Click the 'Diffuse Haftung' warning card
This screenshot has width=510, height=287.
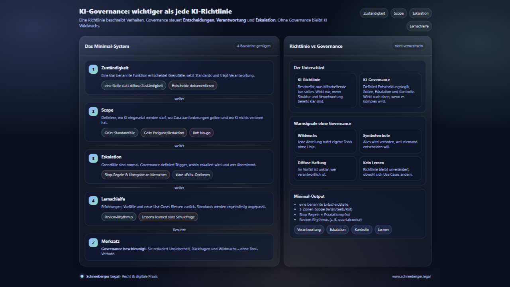(325, 169)
